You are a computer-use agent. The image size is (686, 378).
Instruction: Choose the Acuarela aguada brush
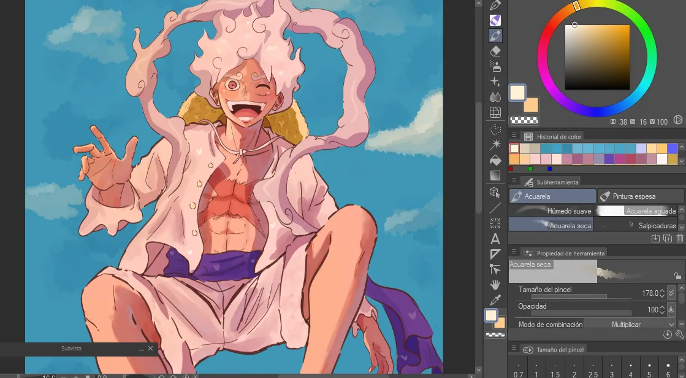(x=636, y=210)
